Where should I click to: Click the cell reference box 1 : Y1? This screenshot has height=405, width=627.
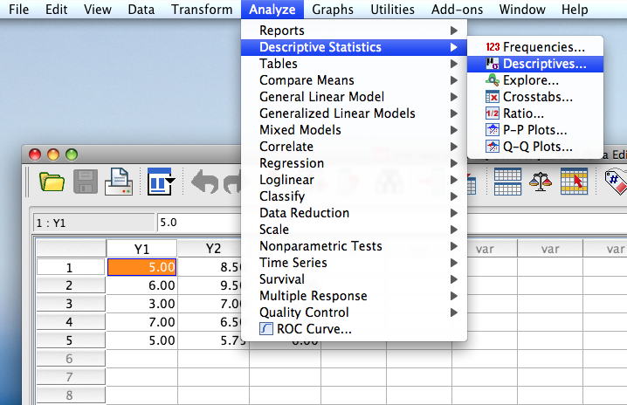(x=93, y=223)
